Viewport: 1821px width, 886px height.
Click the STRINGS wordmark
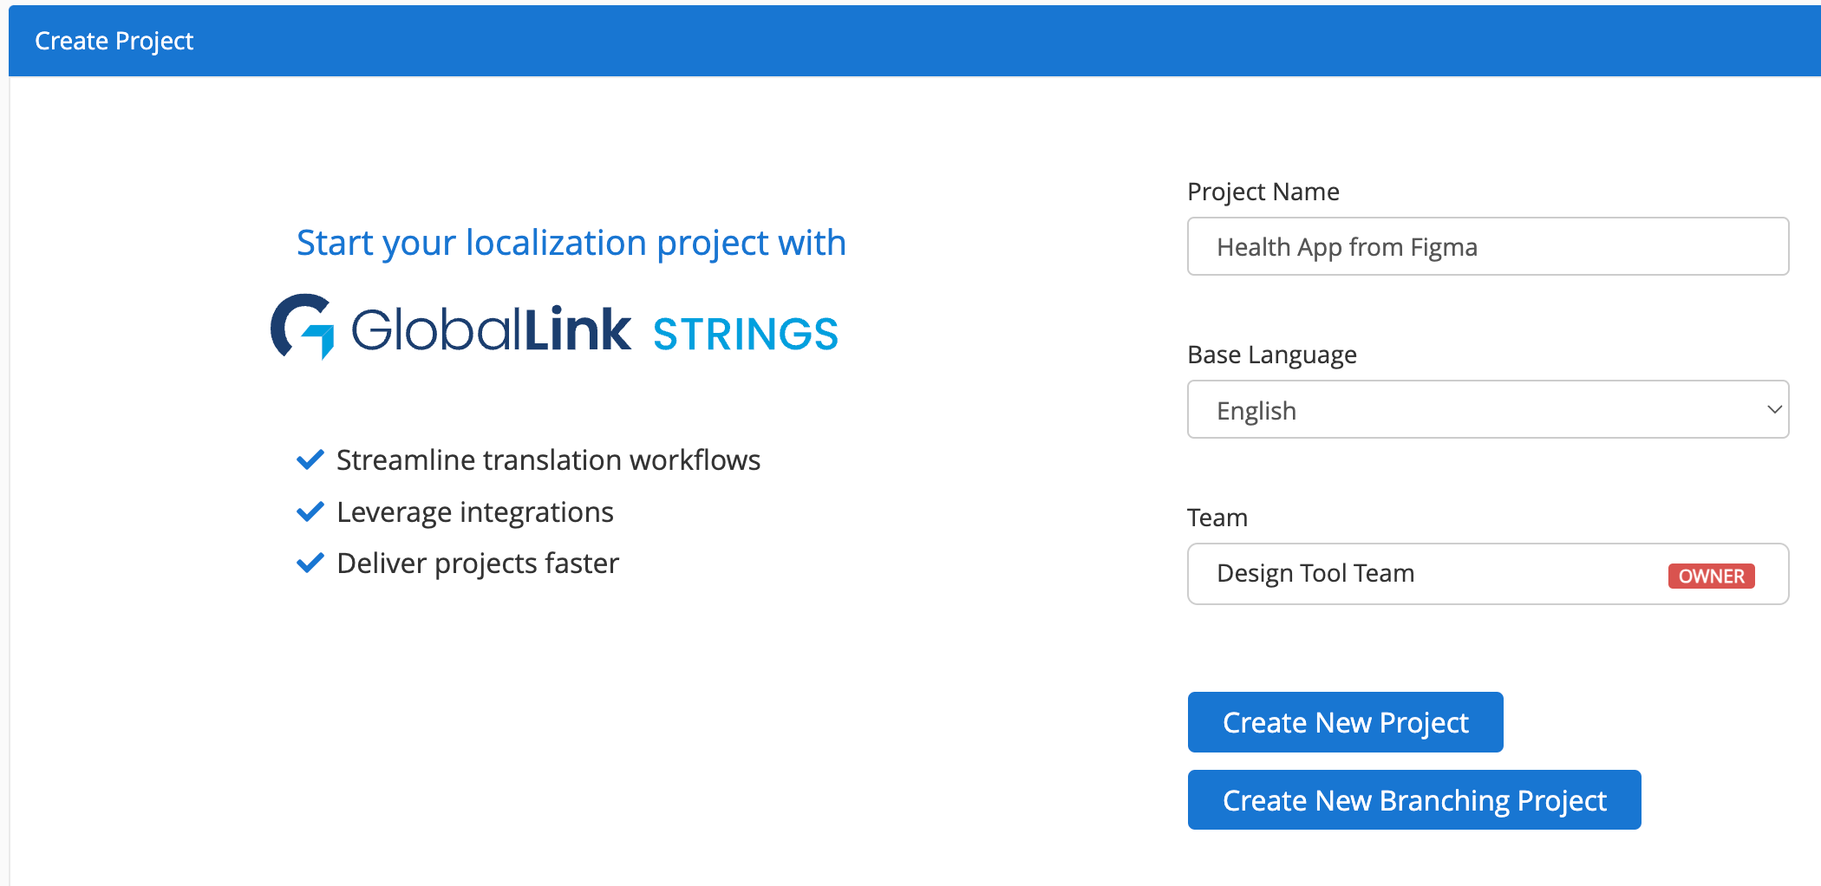[x=745, y=334]
